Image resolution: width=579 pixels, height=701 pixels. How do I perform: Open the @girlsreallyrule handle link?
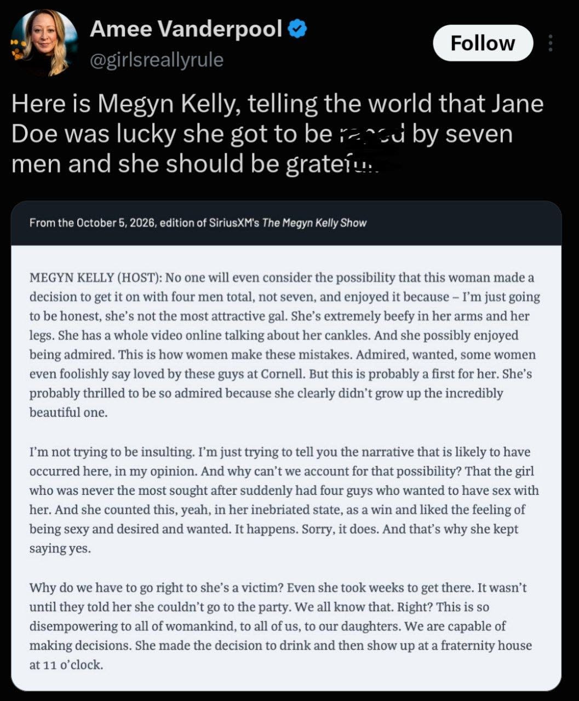click(x=157, y=59)
